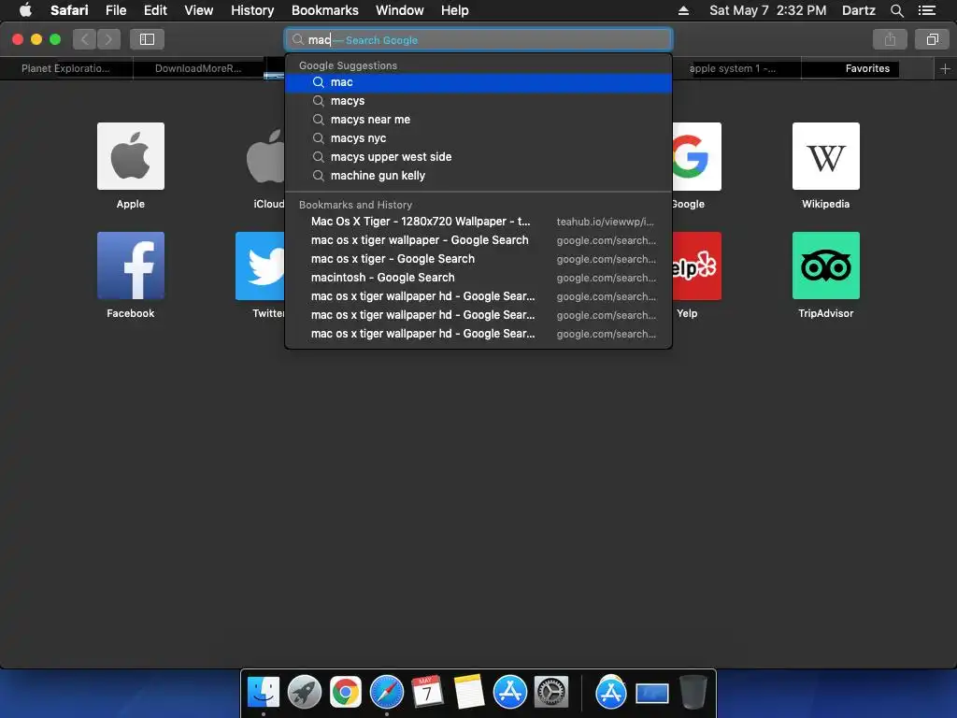Open the Window menu

[400, 10]
